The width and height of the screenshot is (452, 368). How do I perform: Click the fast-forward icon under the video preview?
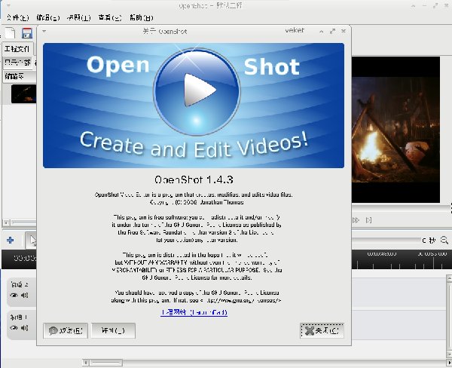coord(356,220)
